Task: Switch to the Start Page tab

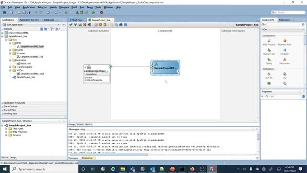Action: [77, 20]
